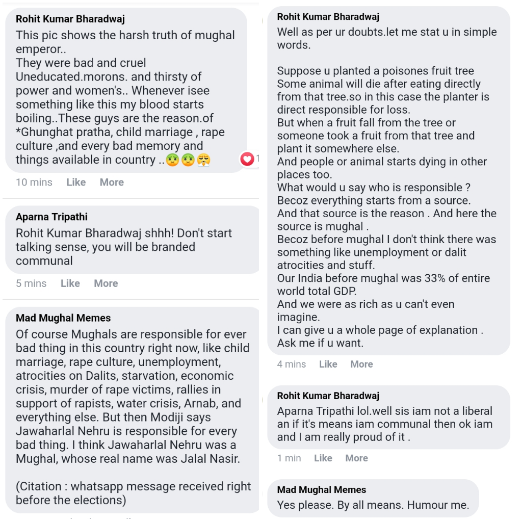522x522 pixels.
Task: Open Rohit's name on the 'Well as per ur doubts' comment
Action: [328, 17]
